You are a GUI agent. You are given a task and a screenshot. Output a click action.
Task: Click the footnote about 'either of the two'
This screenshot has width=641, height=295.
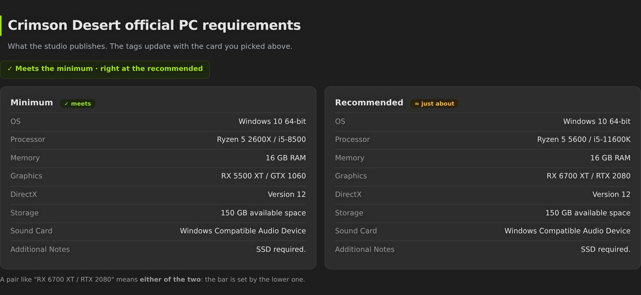[152, 279]
